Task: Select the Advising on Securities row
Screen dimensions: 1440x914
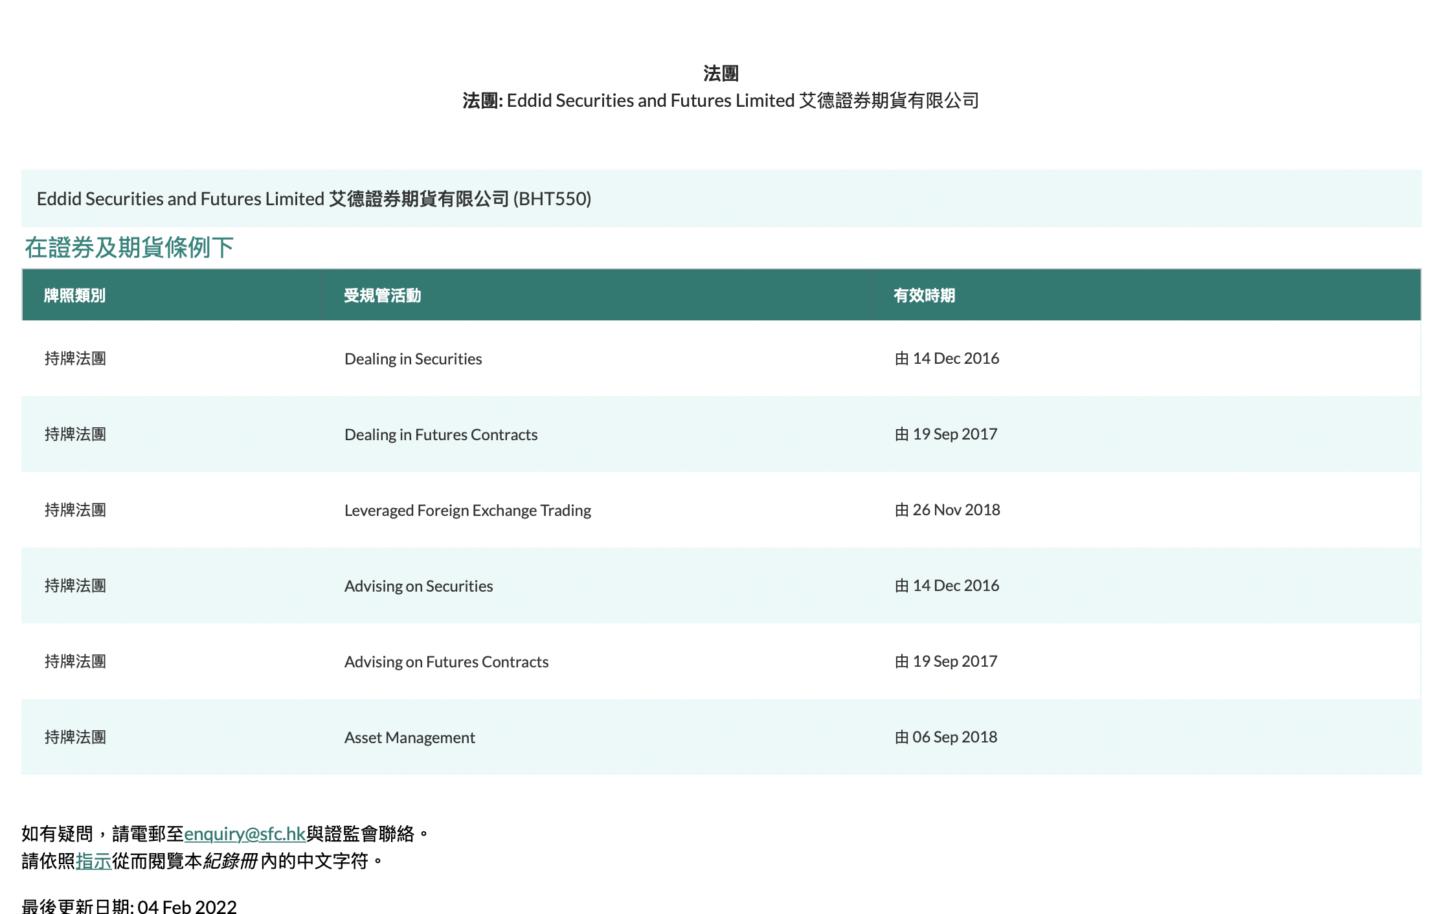Action: click(418, 585)
